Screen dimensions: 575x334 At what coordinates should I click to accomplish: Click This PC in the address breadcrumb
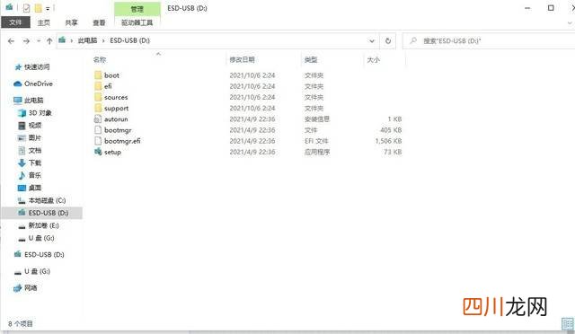tap(87, 40)
